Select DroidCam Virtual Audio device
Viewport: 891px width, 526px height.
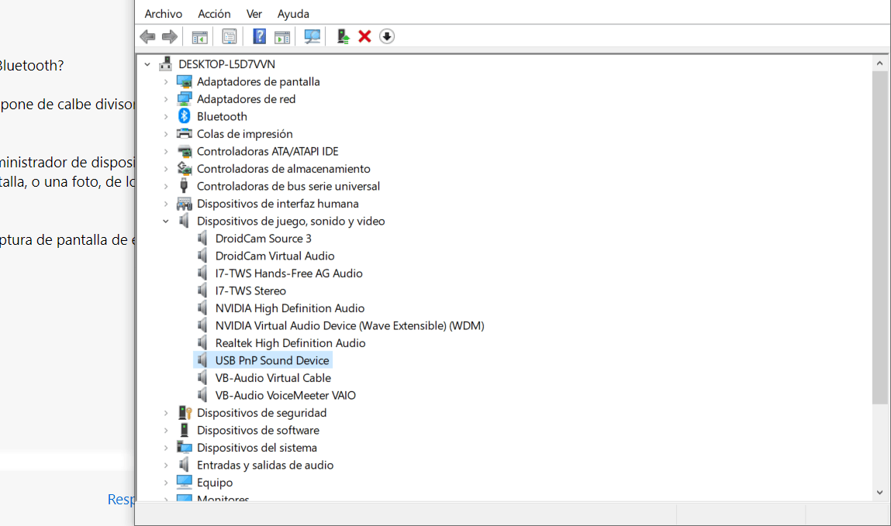point(275,256)
